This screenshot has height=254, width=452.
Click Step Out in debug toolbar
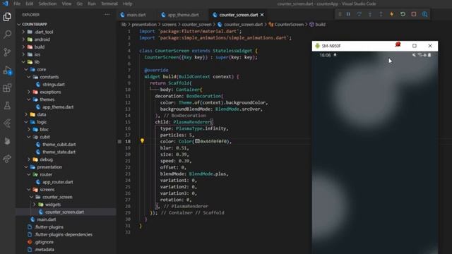(x=381, y=14)
